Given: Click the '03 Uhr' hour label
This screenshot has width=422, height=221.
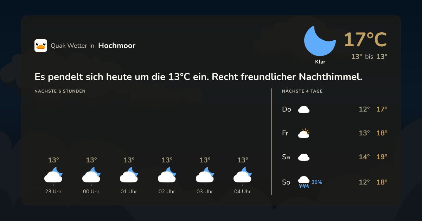Looking at the screenshot, I should click(x=205, y=192).
